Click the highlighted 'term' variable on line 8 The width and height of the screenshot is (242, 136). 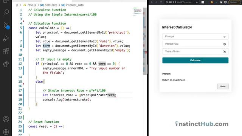46,46
